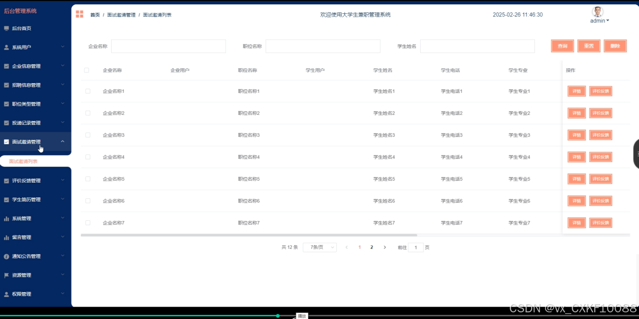
Task: Click the 留言管理 bar chart icon
Action: tap(6, 237)
